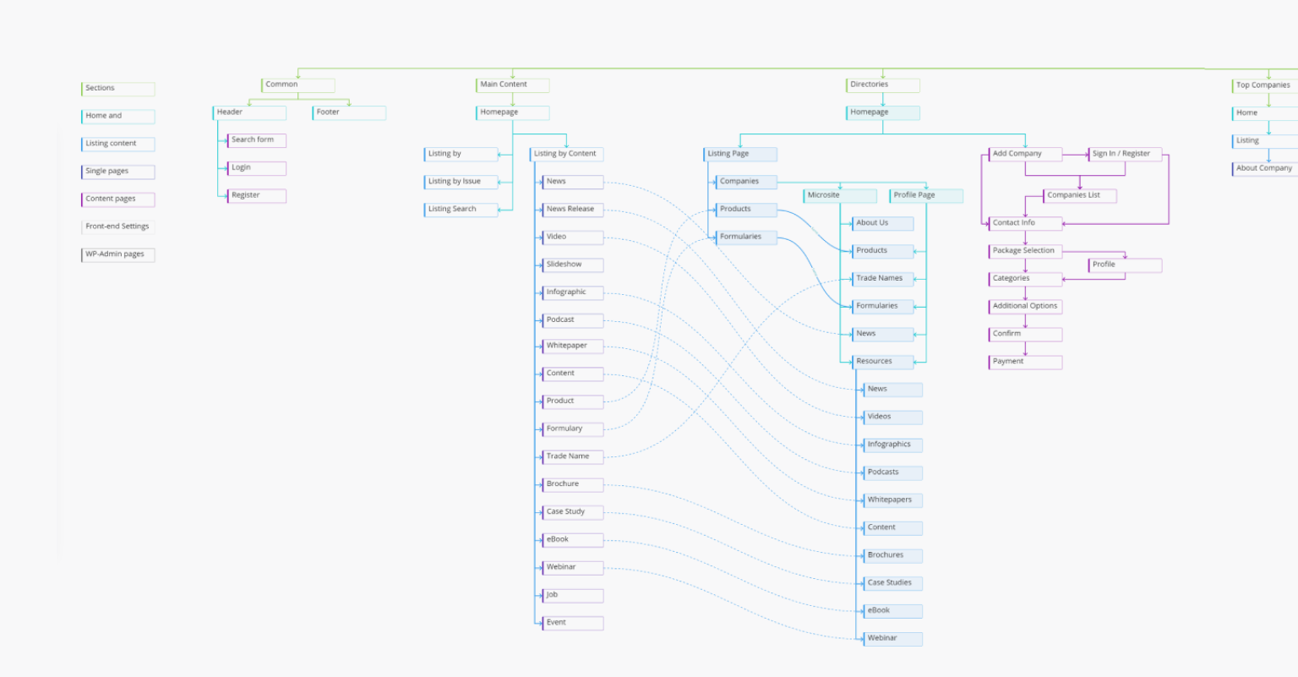This screenshot has height=677, width=1298.
Task: Click the "Formulary" node
Action: click(573, 429)
